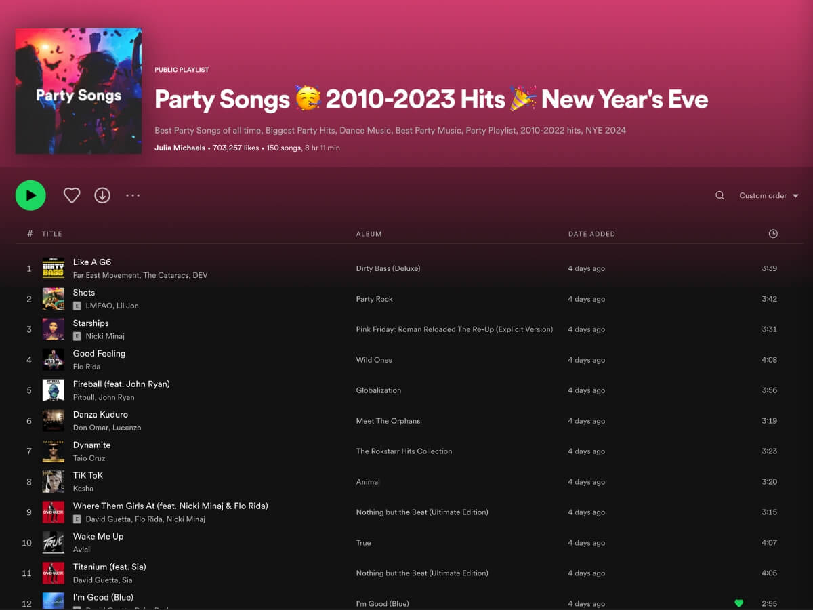Click the Good Feeling cover art
This screenshot has width=813, height=610.
(x=54, y=360)
